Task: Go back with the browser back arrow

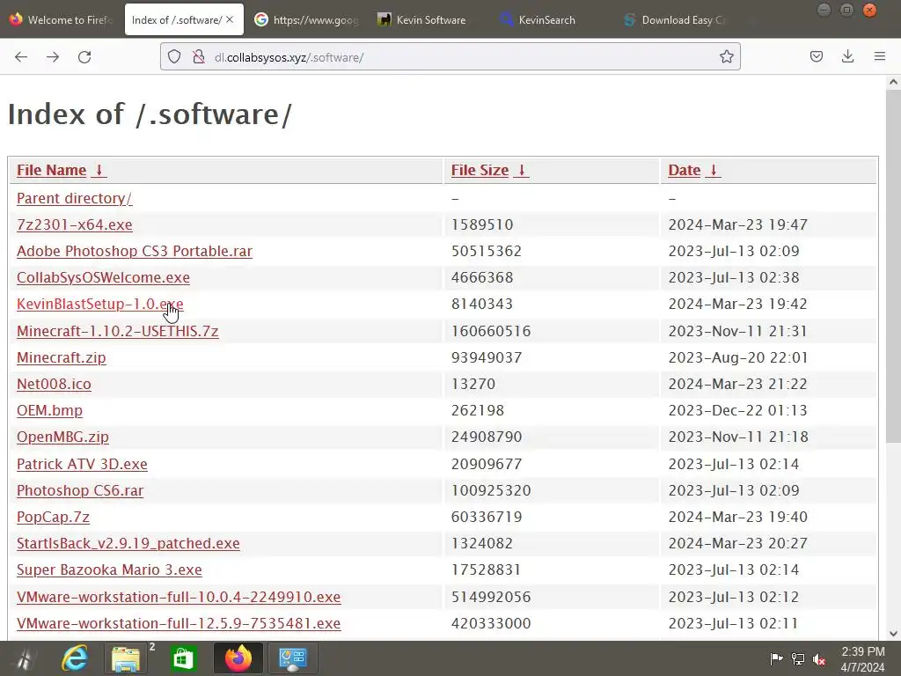Action: pos(21,57)
